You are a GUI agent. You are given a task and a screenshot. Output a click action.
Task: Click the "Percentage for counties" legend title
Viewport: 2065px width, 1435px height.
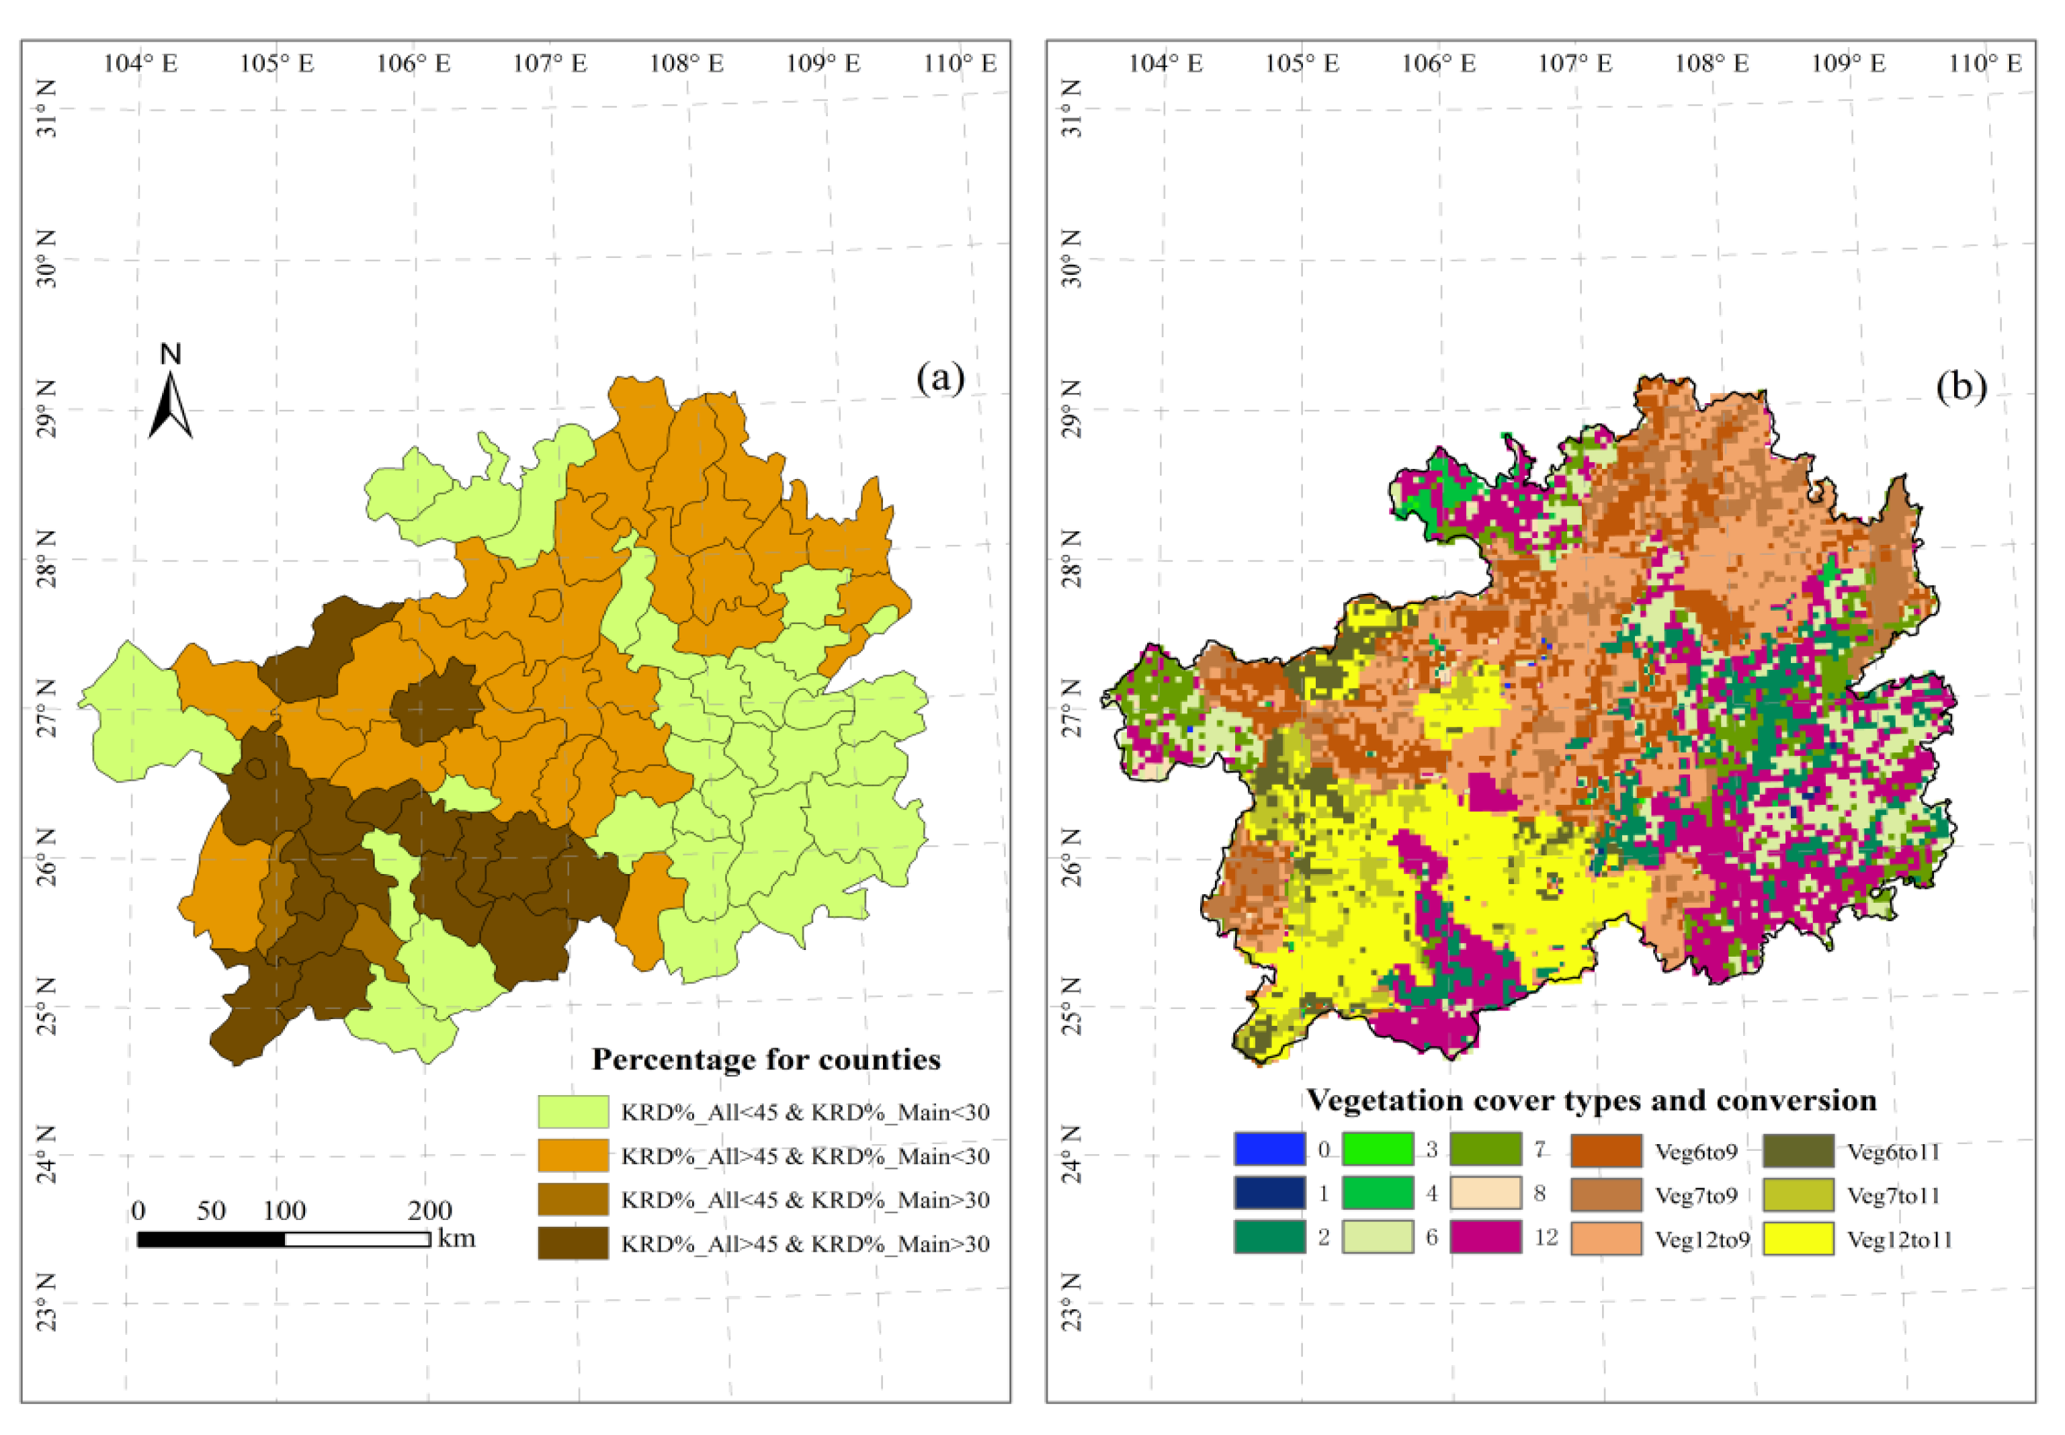pos(765,1059)
